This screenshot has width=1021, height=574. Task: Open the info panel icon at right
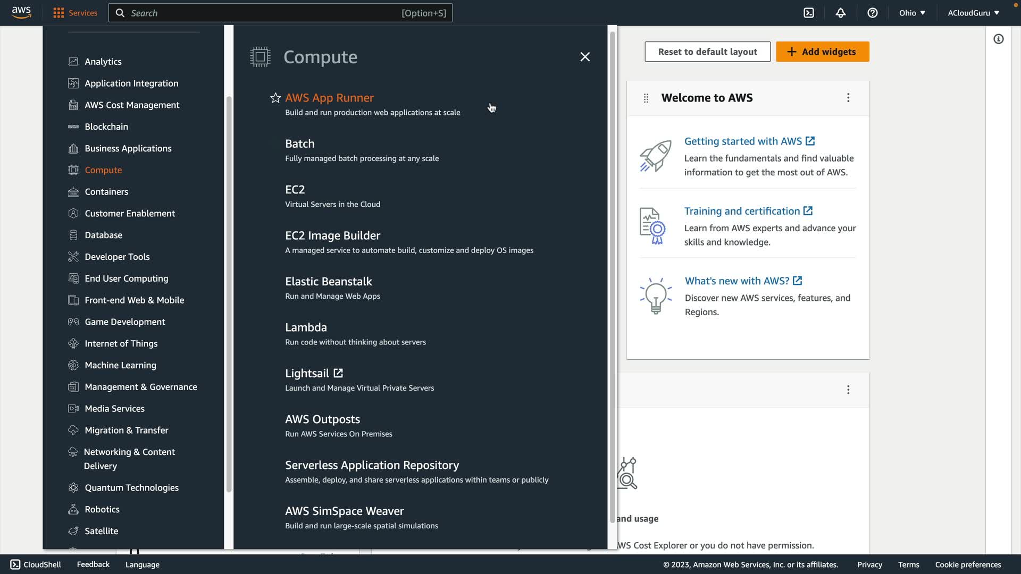(x=998, y=39)
